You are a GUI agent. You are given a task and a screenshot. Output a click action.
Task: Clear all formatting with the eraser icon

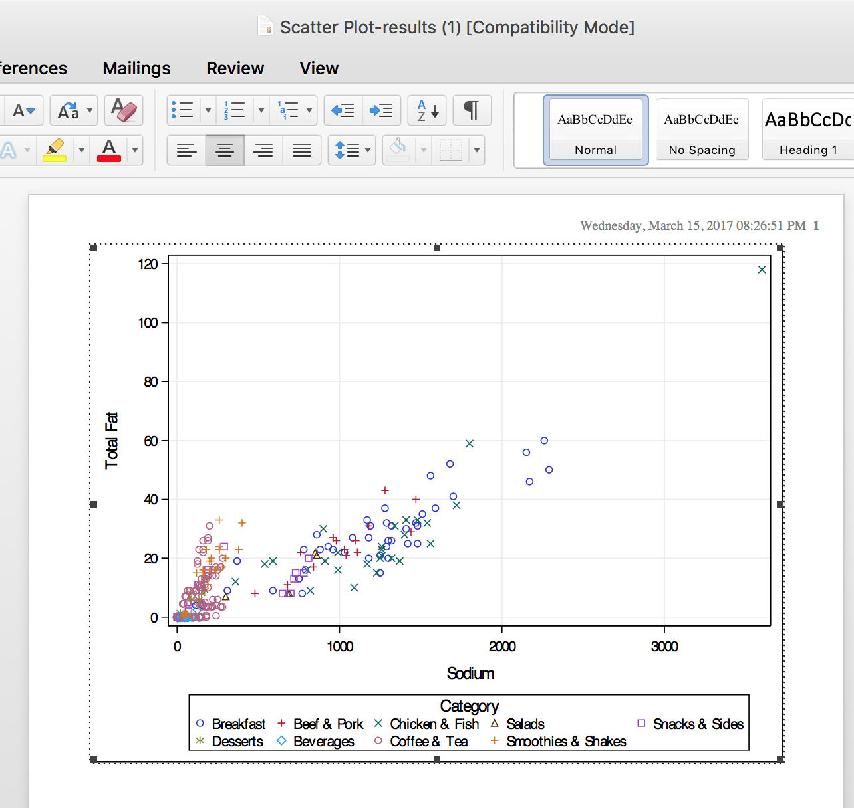(x=123, y=110)
